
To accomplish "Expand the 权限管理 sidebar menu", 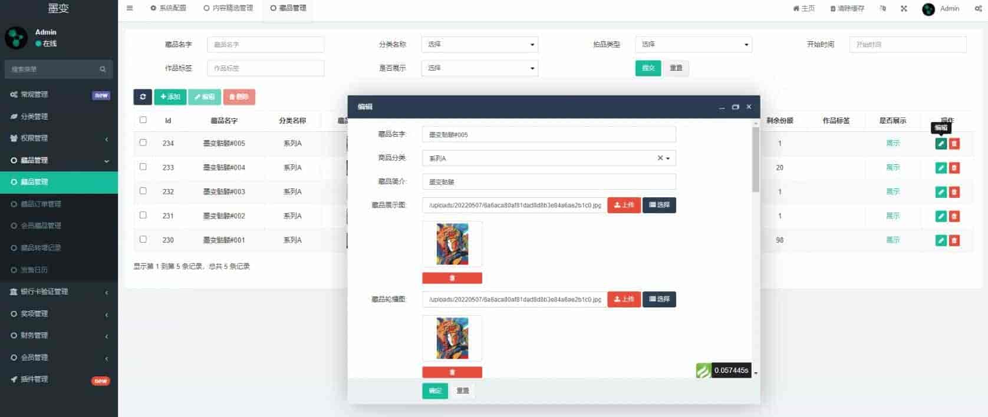I will click(x=59, y=138).
